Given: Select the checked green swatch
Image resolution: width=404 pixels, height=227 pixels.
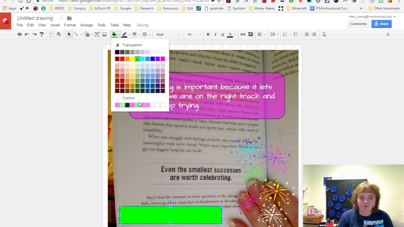Looking at the screenshot, I should click(137, 59).
